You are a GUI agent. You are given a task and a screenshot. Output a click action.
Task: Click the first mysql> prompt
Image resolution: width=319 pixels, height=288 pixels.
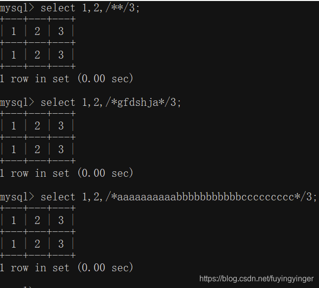point(17,8)
